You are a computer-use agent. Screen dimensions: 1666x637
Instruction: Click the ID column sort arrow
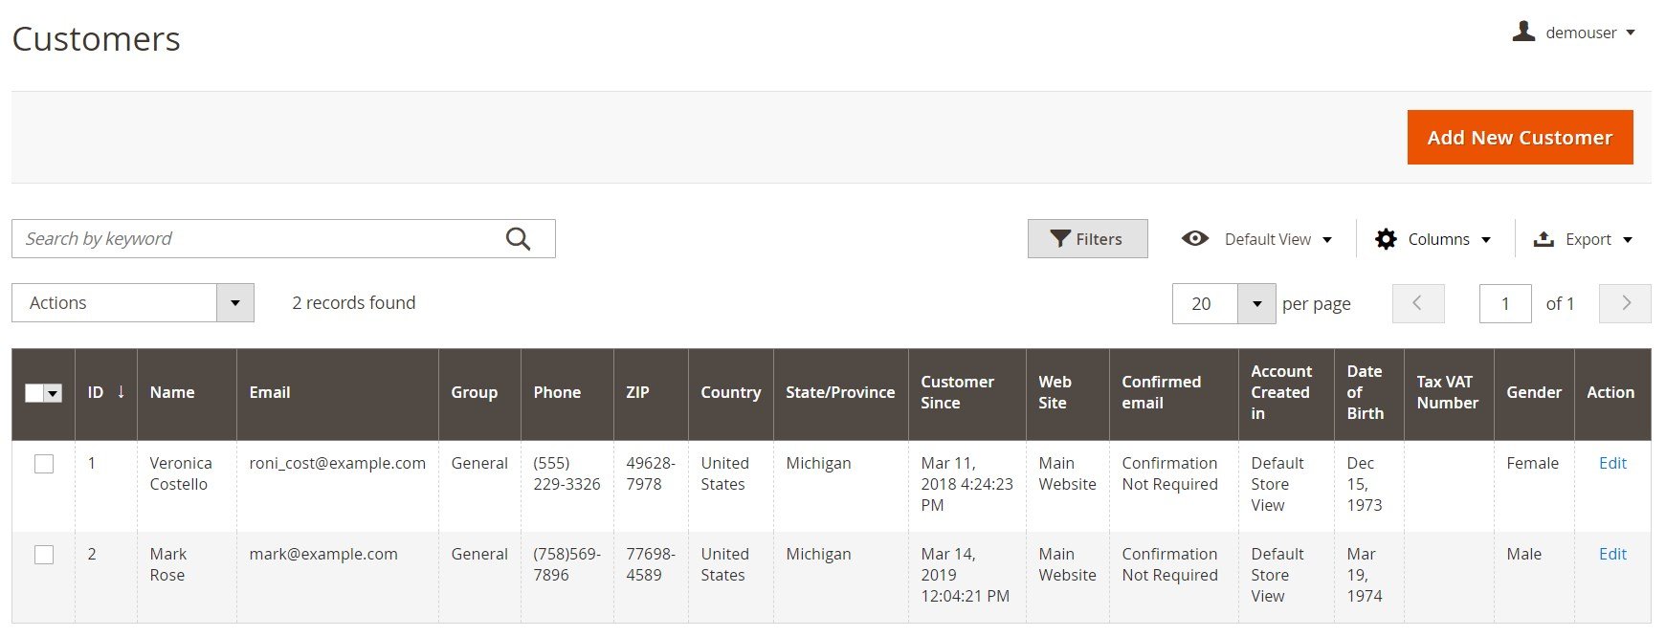(x=122, y=391)
